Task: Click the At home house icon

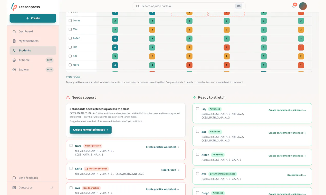Action: 14,60
